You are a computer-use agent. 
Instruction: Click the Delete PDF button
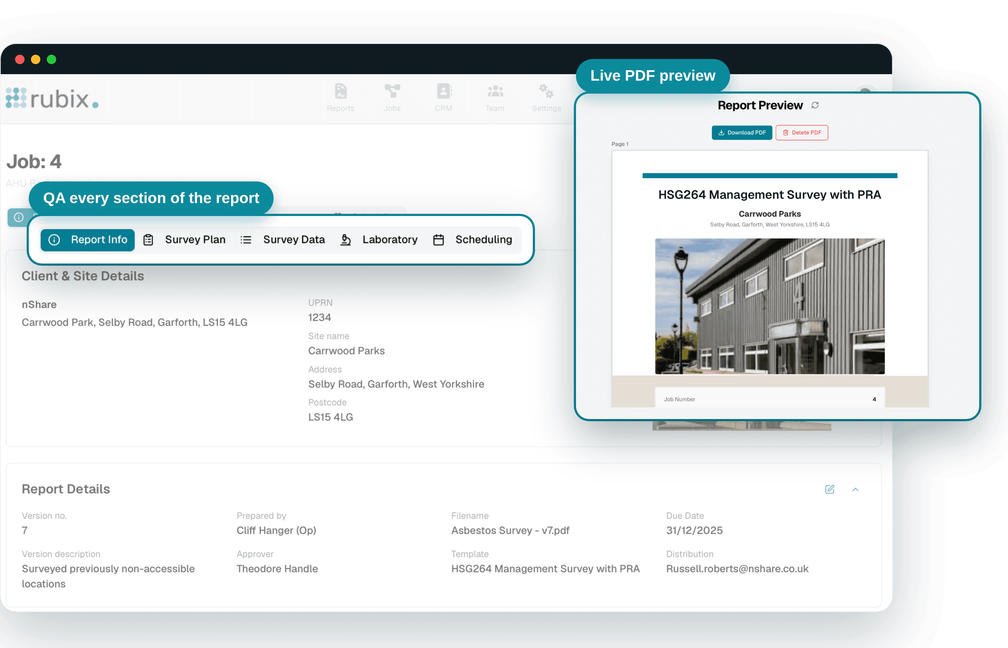(802, 132)
